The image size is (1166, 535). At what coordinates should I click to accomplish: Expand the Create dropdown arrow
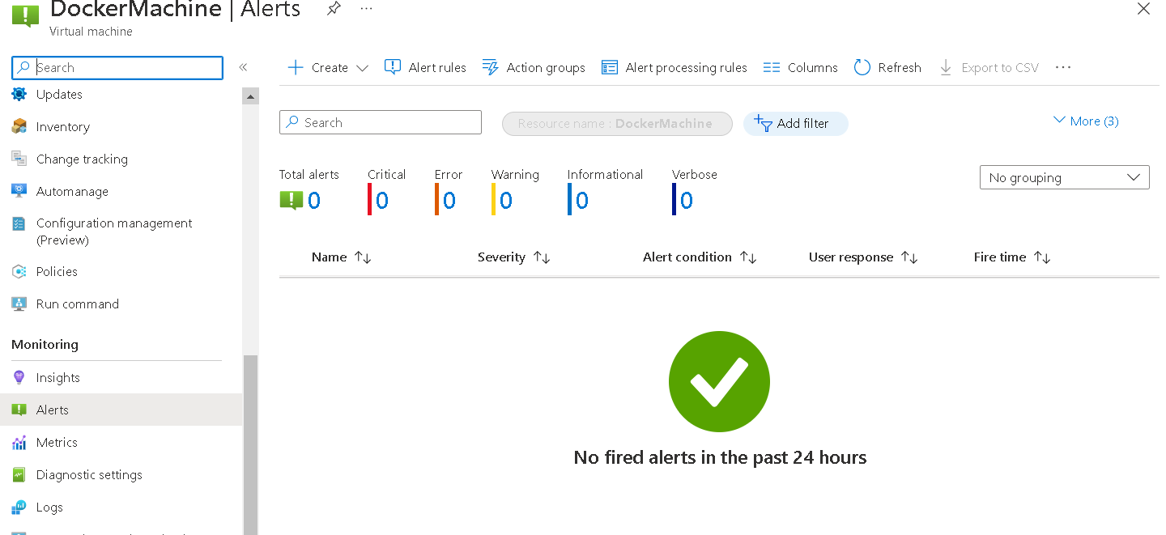click(x=362, y=68)
